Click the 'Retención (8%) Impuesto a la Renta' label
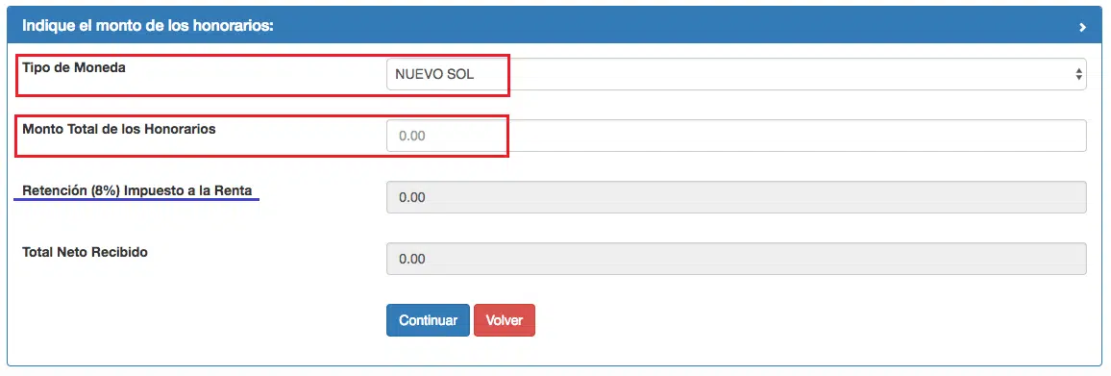 (137, 190)
